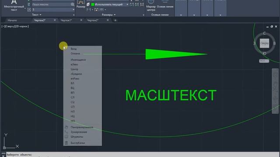Screen dimensions: 280x157
Task: Open the Размеры panel dialog launcher arrow
Action: (143, 15)
